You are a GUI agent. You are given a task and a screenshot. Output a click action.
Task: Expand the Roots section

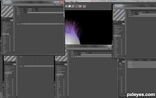142,62
